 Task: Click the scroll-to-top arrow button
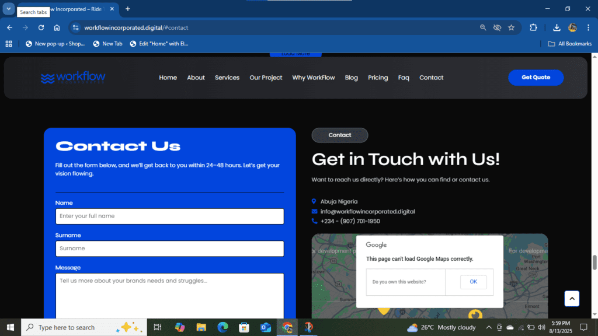coord(572,298)
